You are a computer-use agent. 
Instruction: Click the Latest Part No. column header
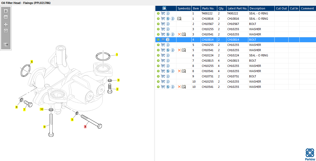tap(237, 8)
